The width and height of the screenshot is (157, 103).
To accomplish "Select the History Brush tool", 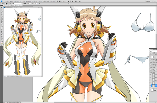I will click(x=2, y=23).
